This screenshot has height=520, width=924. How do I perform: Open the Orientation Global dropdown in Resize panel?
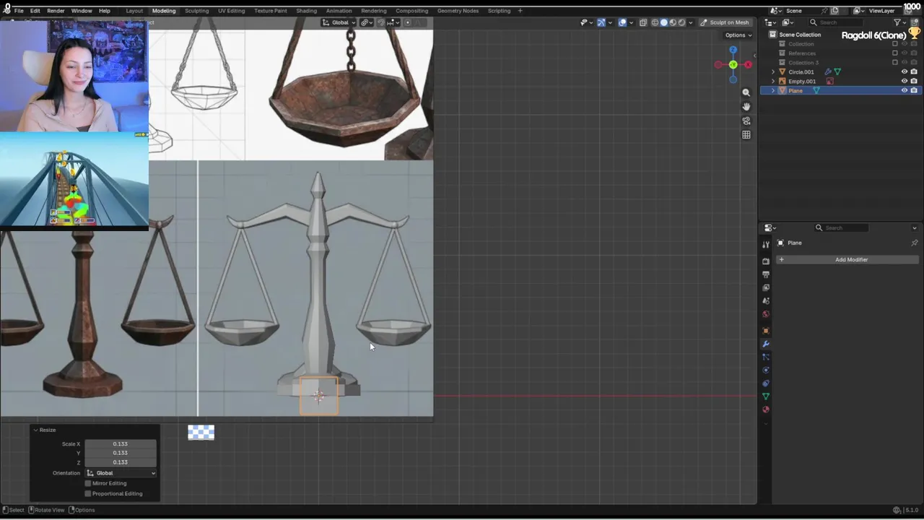pyautogui.click(x=121, y=473)
